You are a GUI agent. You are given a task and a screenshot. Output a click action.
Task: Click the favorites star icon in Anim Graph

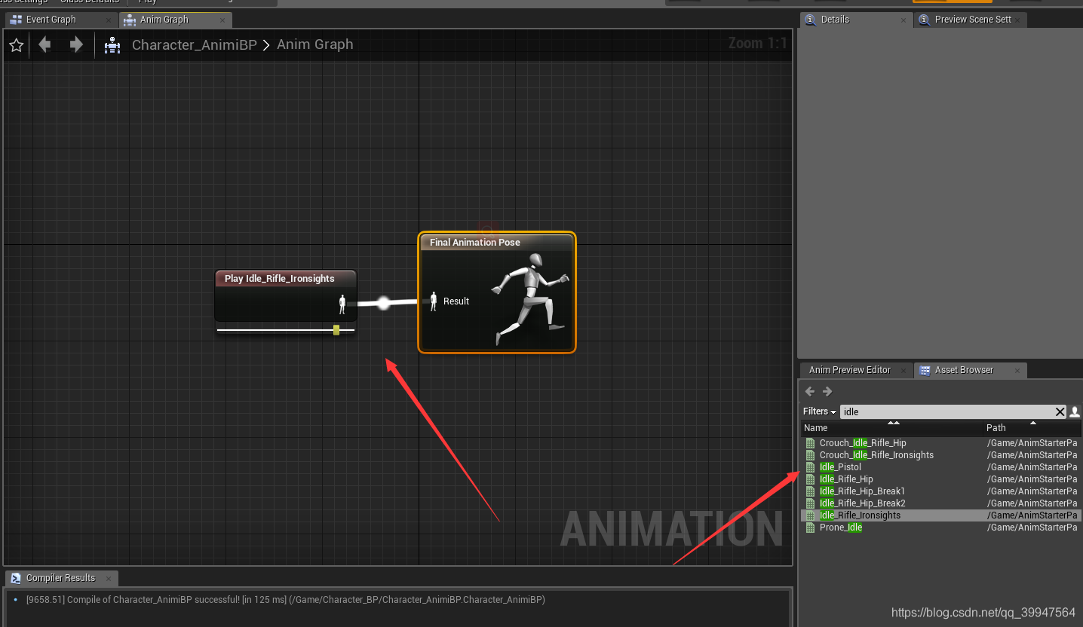pos(17,45)
